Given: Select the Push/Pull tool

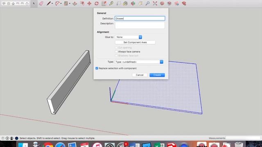Looking at the screenshot, I should (x=75, y=3).
